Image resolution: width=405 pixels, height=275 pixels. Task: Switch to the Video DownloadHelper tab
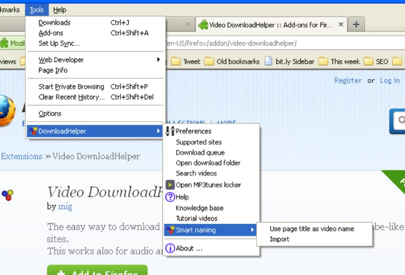(x=270, y=25)
